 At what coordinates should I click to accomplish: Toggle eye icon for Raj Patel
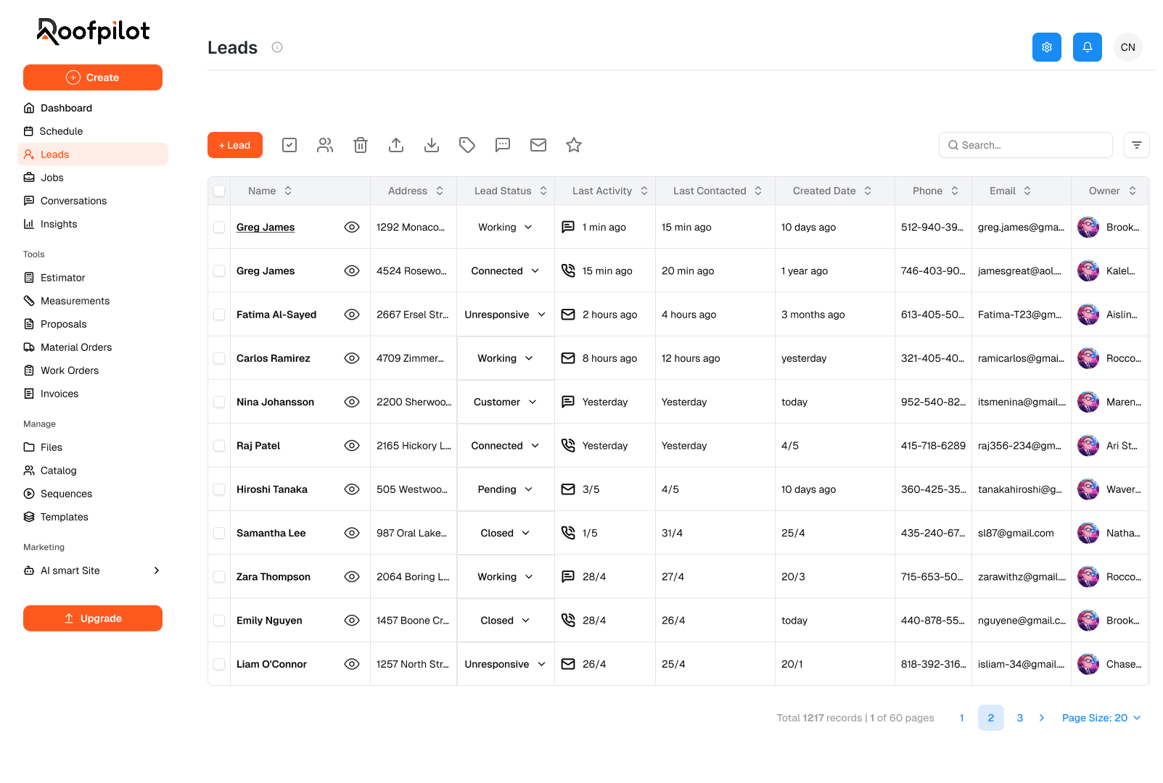coord(352,445)
